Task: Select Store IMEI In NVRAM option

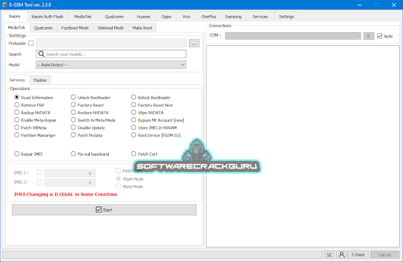Action: click(154, 127)
